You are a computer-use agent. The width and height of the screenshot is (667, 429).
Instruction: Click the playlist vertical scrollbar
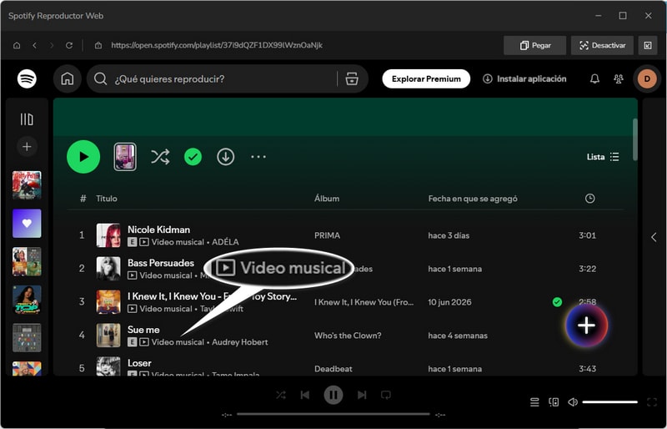click(x=635, y=139)
